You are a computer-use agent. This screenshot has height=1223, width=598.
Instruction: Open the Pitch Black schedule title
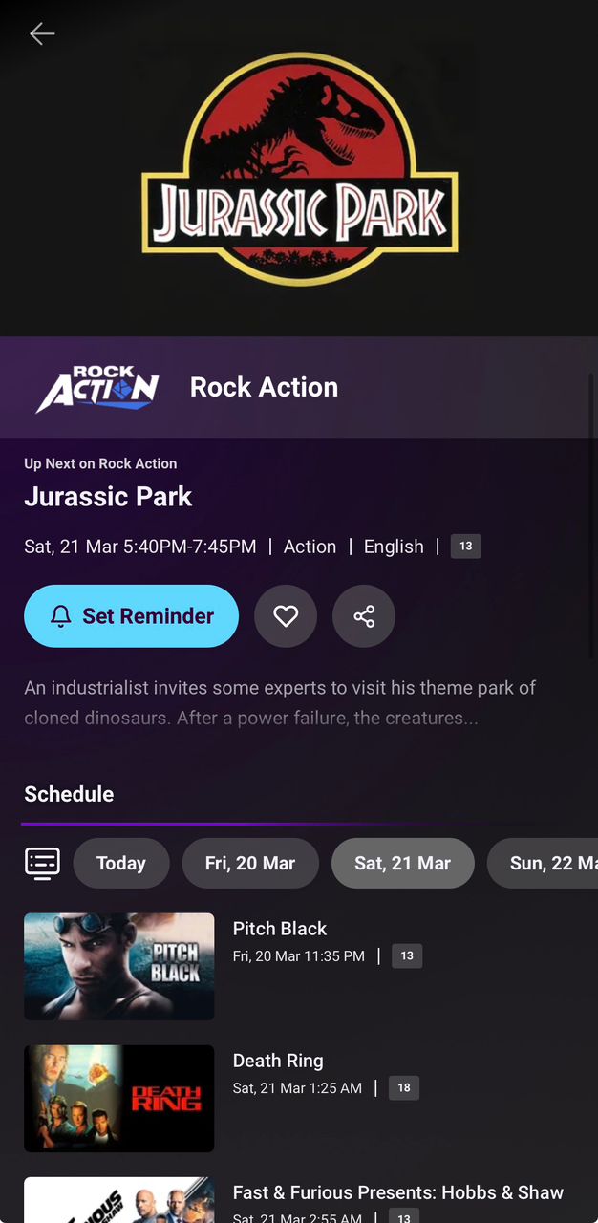[280, 929]
